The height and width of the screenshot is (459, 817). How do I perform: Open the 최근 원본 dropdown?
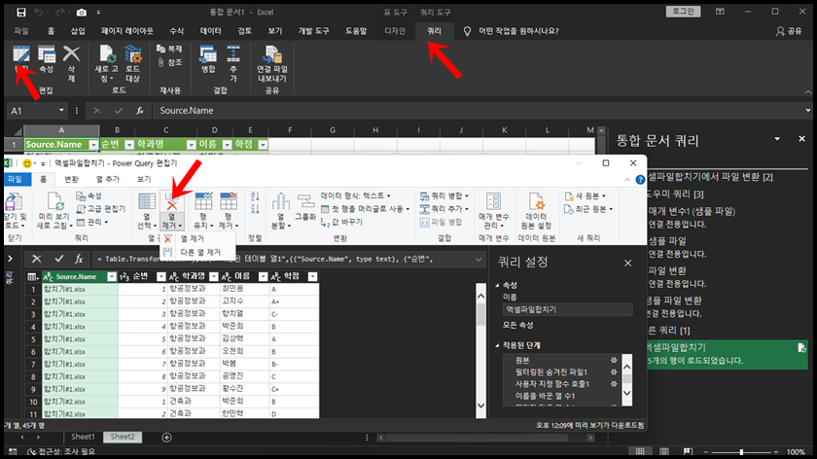click(588, 209)
